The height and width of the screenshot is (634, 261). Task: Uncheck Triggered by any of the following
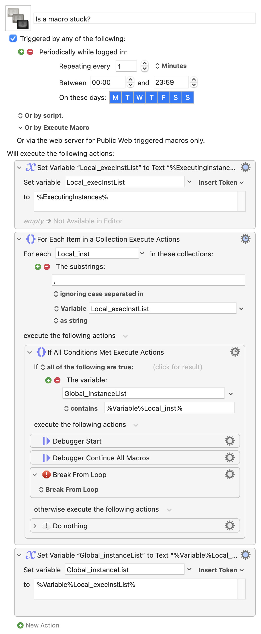(13, 38)
